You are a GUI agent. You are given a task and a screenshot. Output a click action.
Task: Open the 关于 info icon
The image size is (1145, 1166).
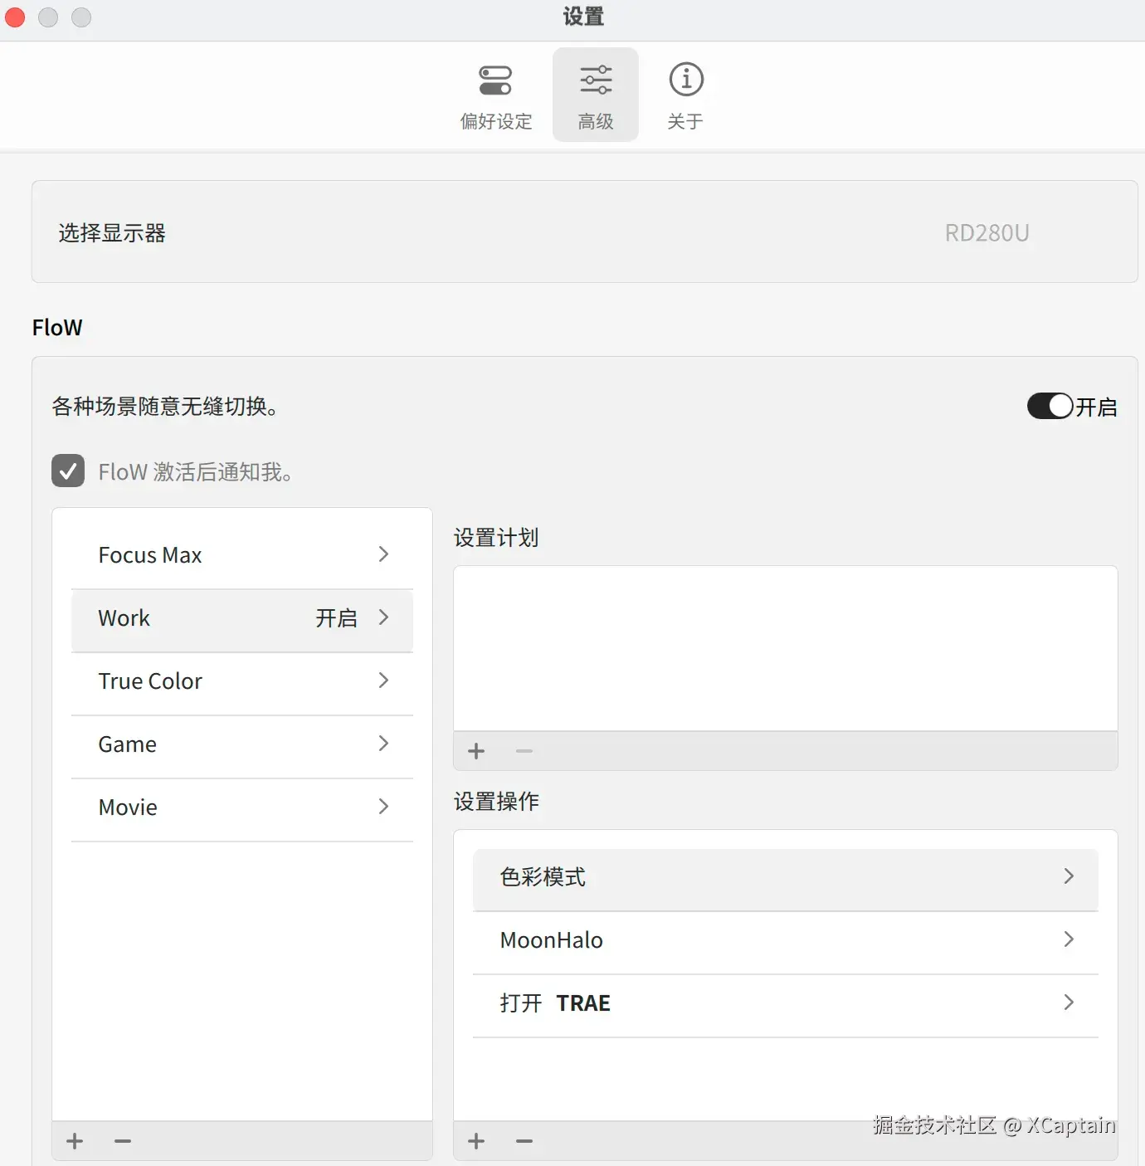coord(686,80)
